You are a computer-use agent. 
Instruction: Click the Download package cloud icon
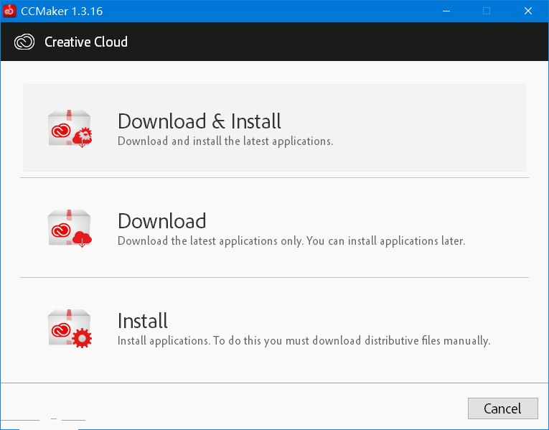pyautogui.click(x=70, y=228)
